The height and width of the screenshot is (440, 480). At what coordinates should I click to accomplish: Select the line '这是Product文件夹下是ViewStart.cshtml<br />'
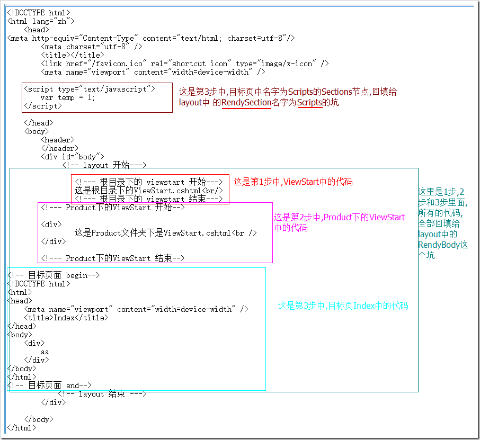[166, 233]
